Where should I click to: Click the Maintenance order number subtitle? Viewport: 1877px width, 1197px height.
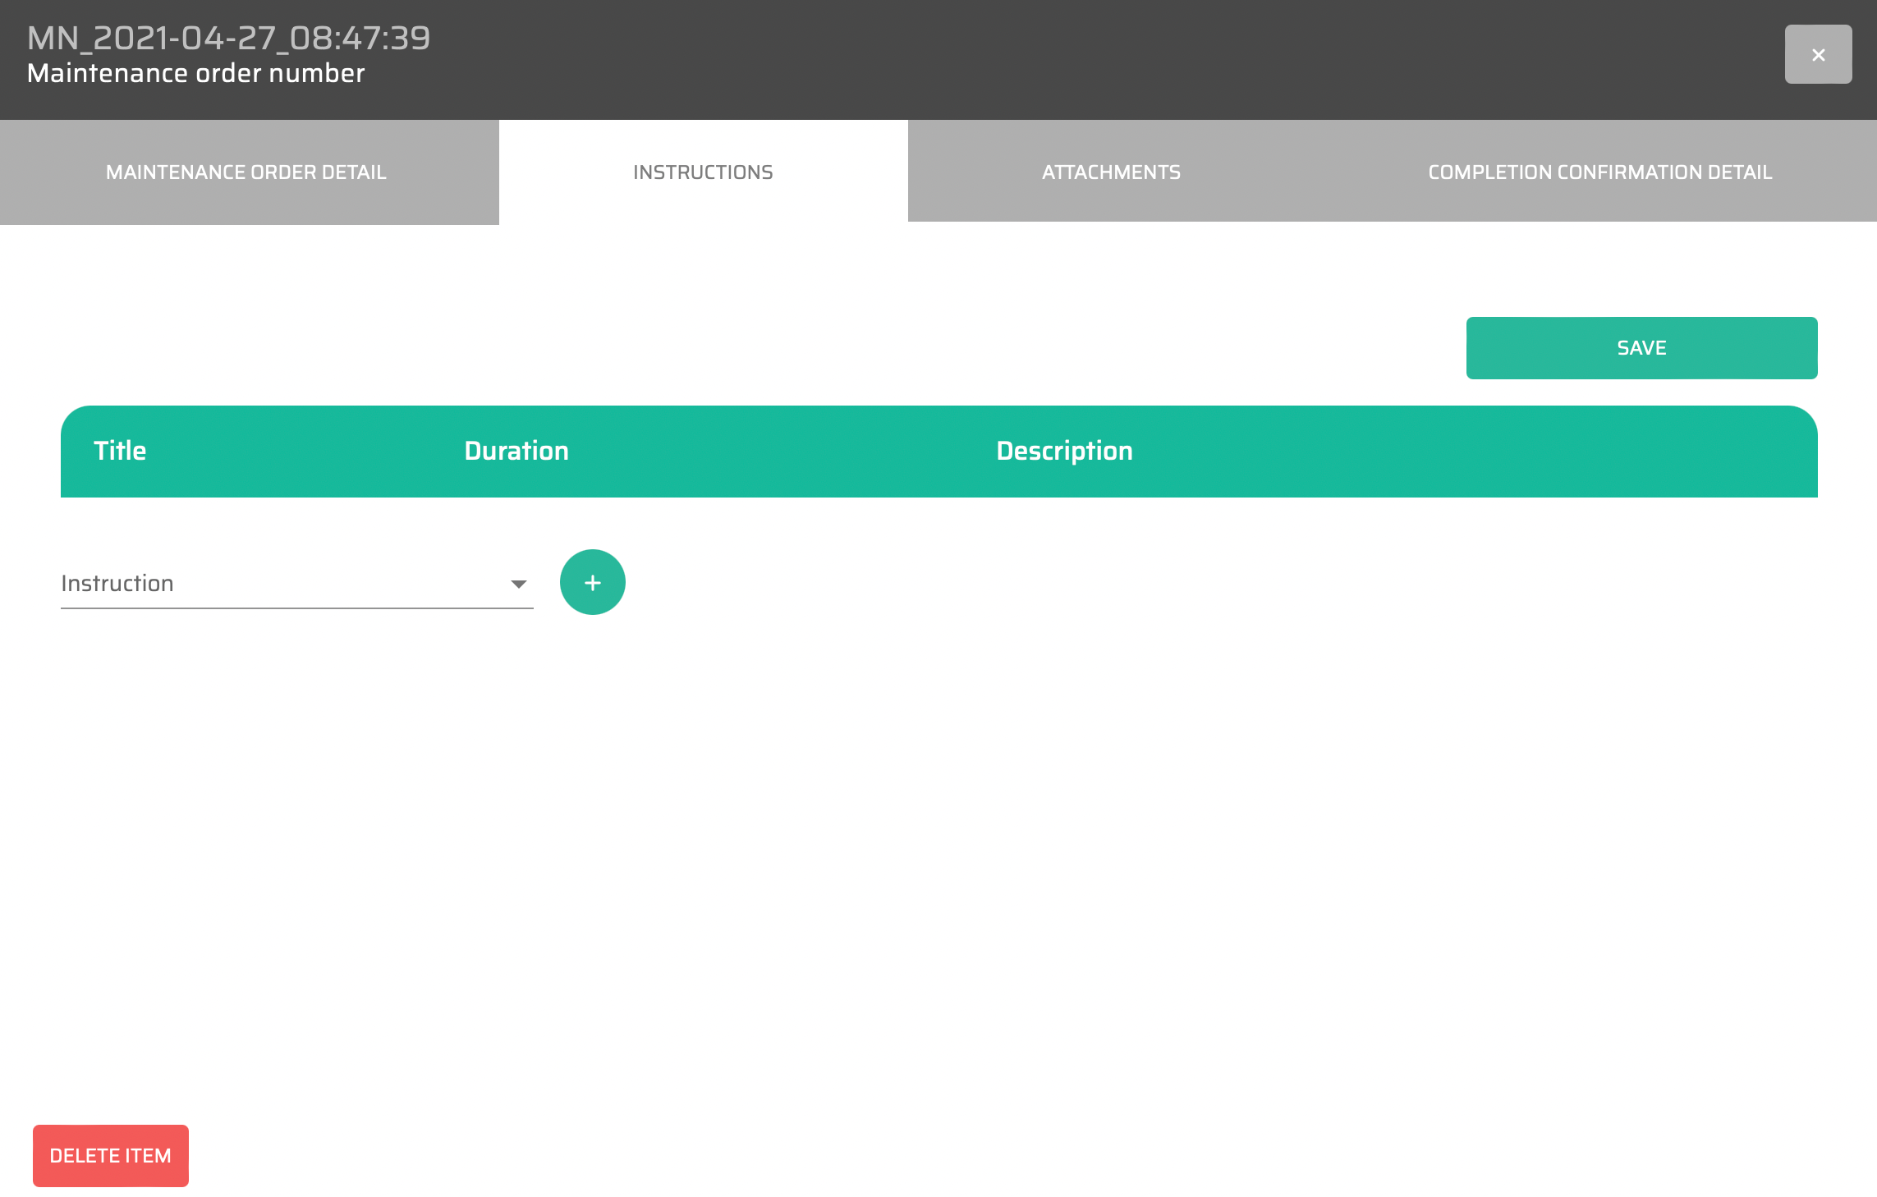(195, 73)
